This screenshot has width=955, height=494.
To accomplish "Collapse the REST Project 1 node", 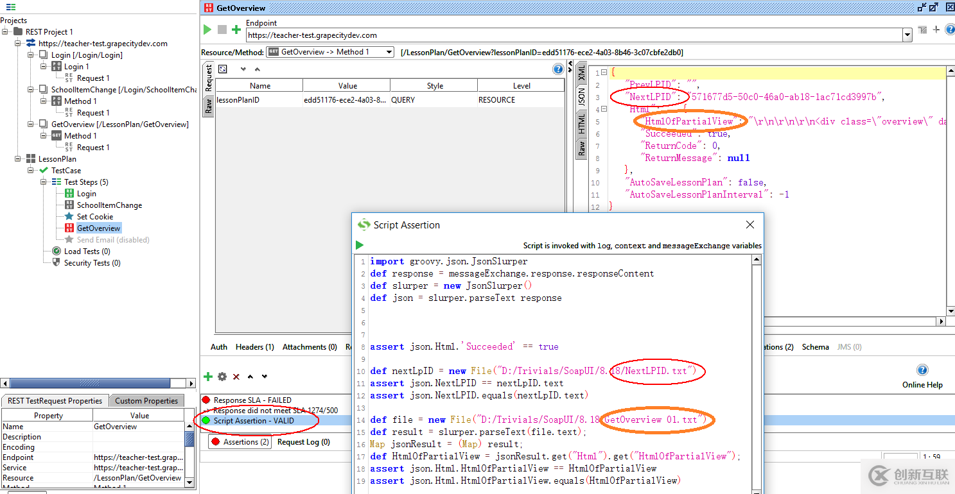I will click(x=6, y=32).
